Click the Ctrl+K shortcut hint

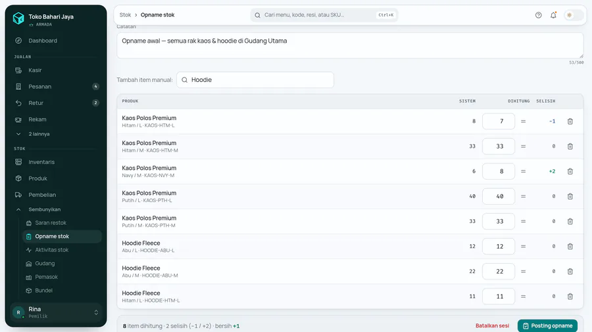coord(386,15)
